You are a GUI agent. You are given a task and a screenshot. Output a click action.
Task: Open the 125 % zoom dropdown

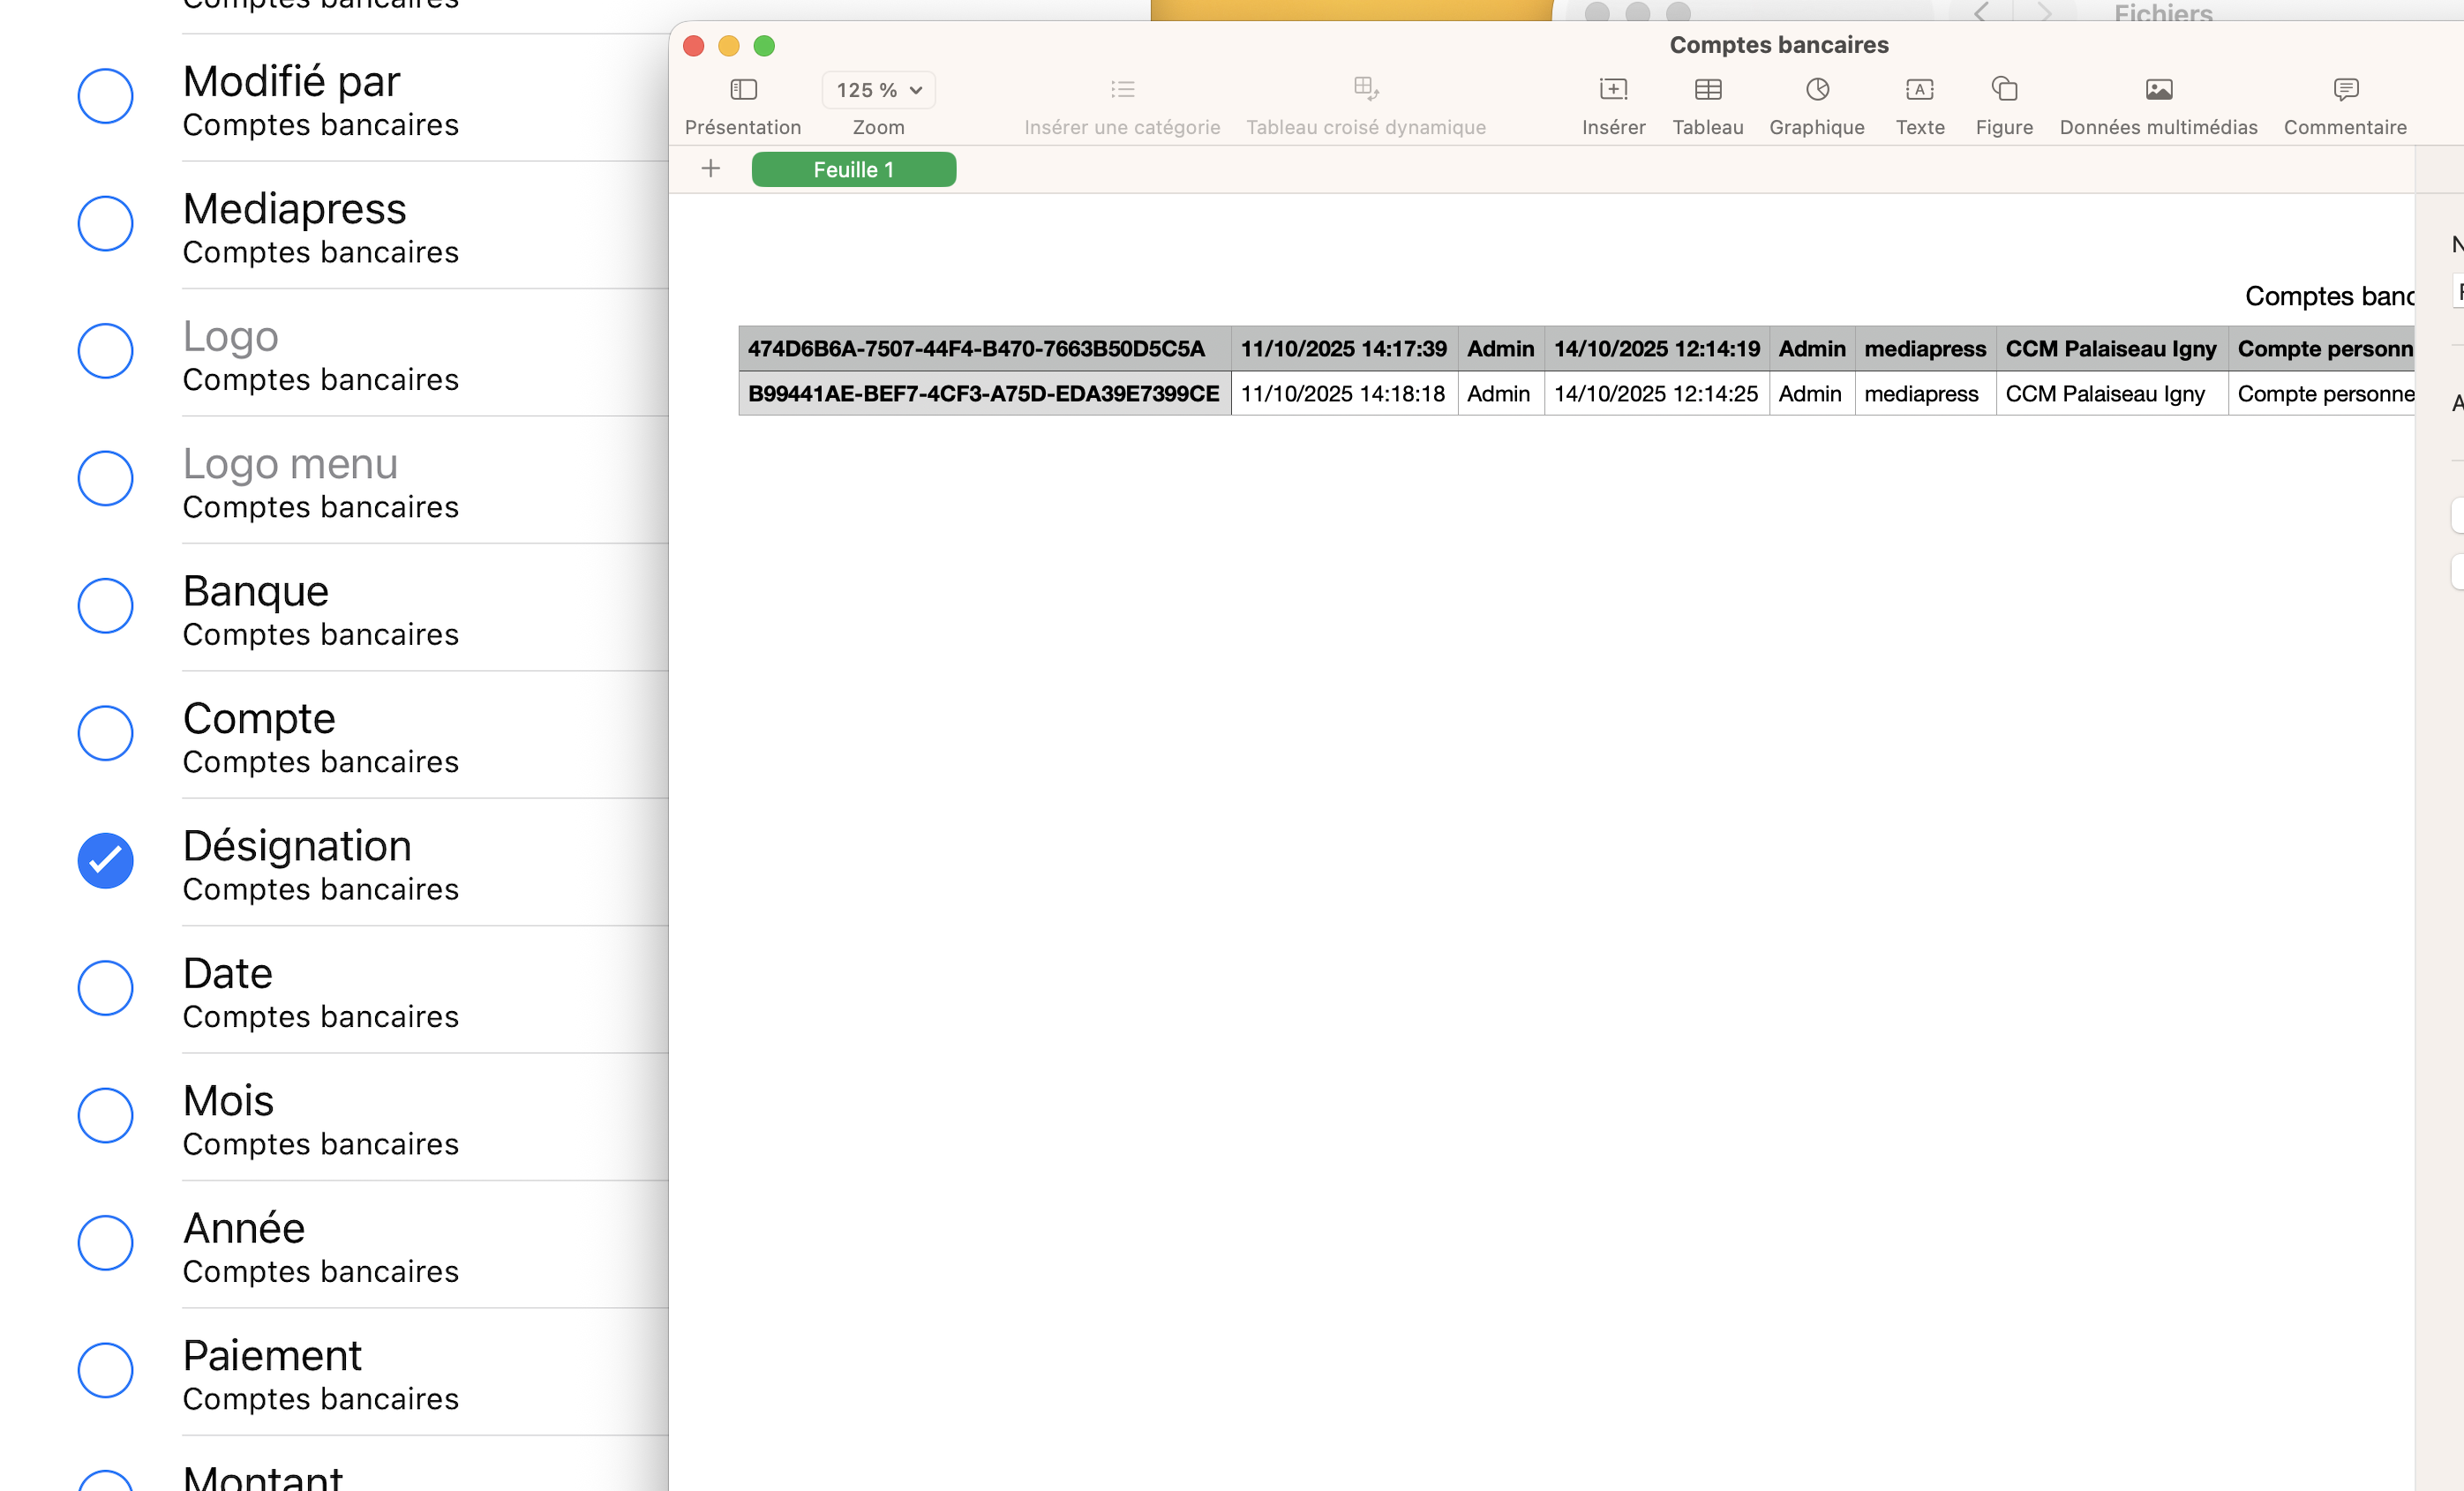pyautogui.click(x=878, y=90)
